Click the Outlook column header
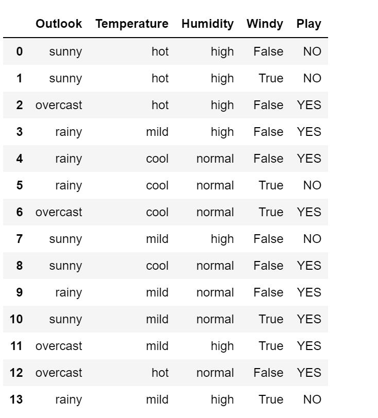Viewport: 378px width, 418px height. tap(59, 24)
